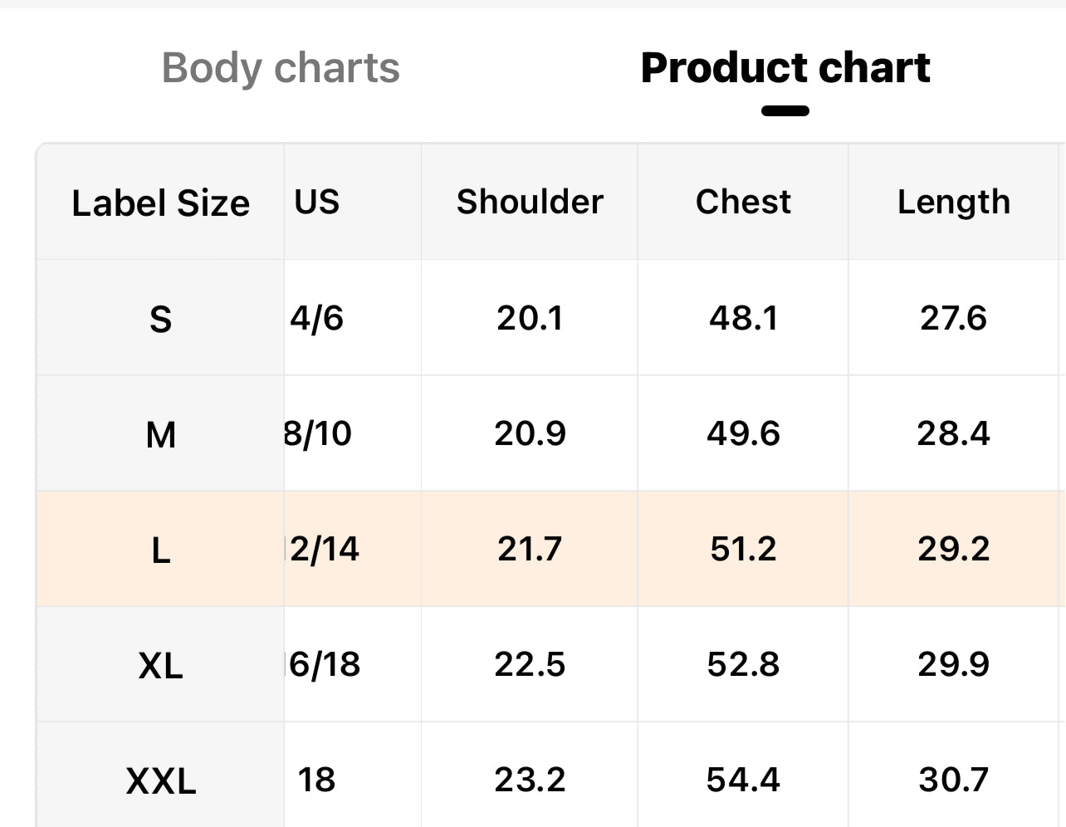Click the 23.2 shoulder measurement cell

click(530, 781)
